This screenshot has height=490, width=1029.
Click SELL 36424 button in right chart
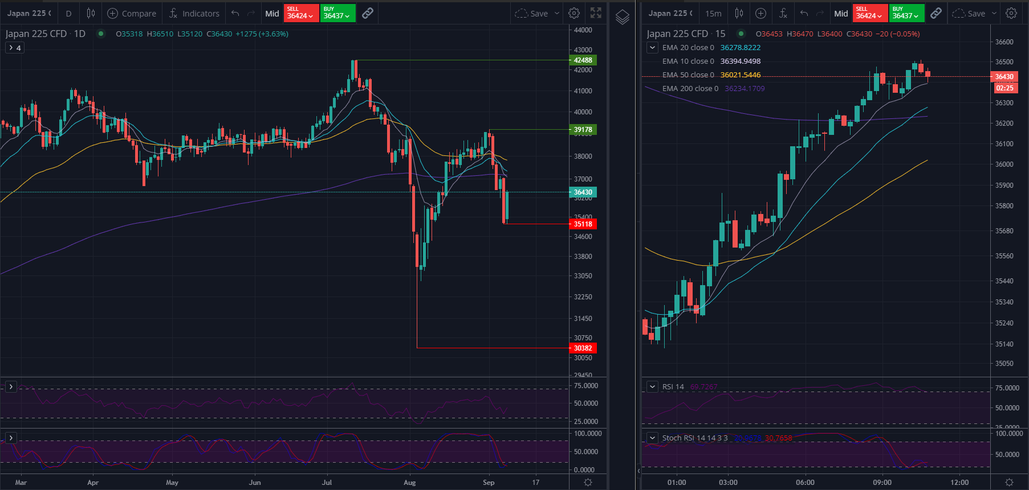coord(870,13)
